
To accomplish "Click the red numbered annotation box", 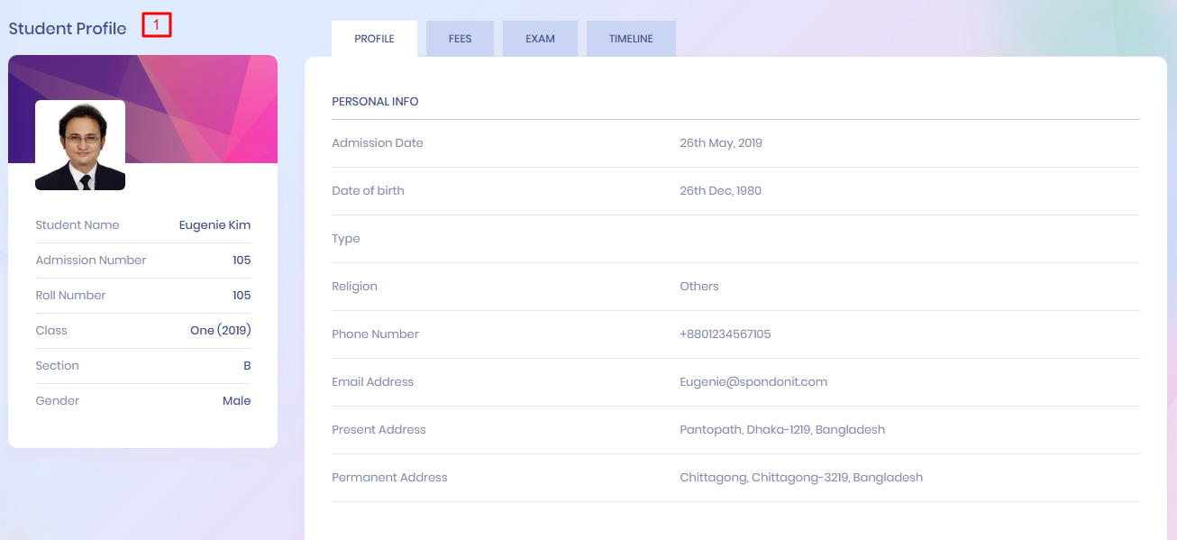I will 156,26.
